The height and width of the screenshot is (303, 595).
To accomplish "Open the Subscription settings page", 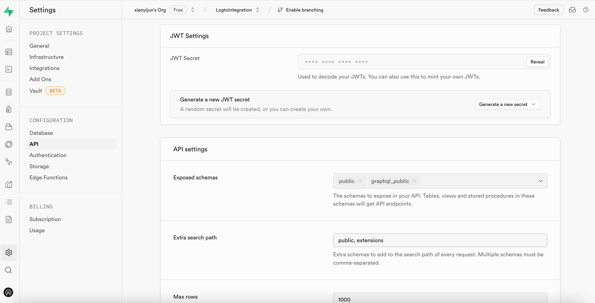I will [x=45, y=219].
